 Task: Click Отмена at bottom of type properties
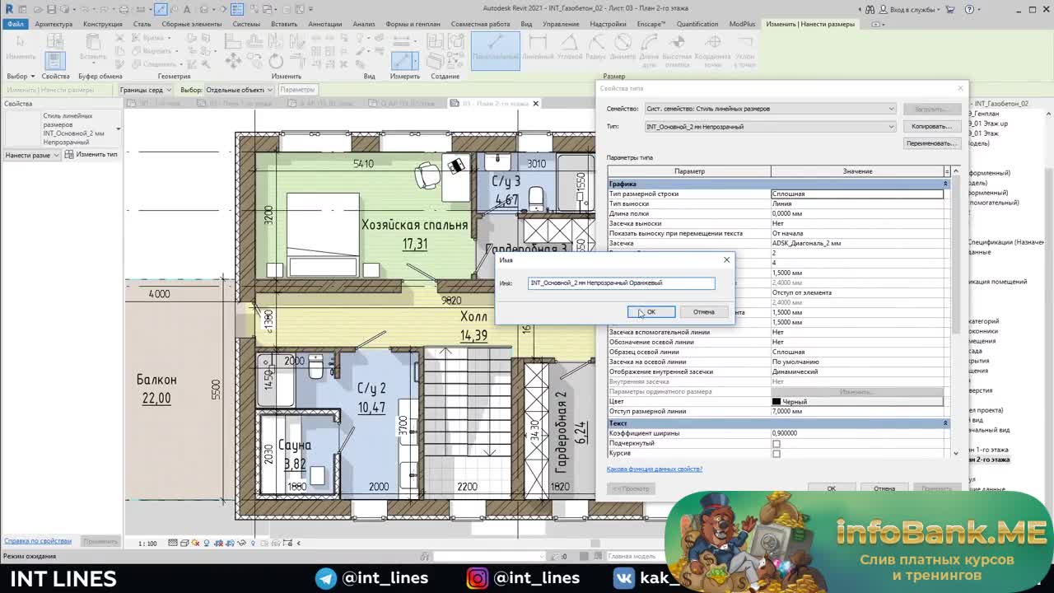tap(884, 489)
